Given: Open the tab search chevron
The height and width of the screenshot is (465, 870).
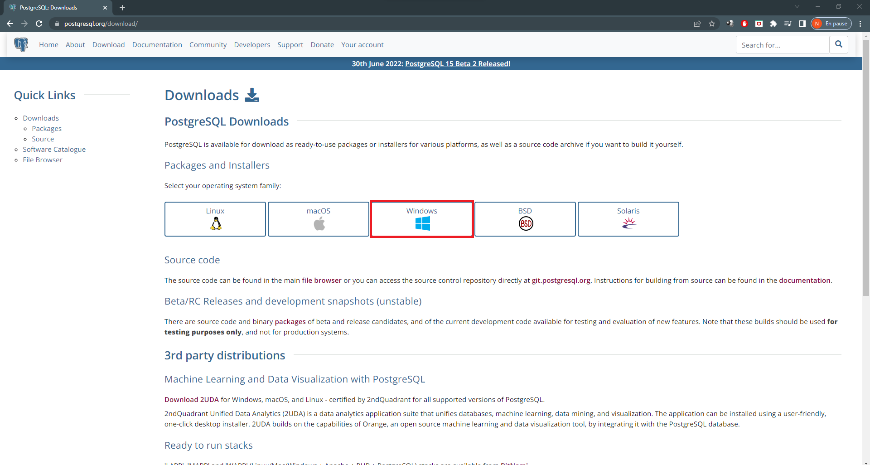Looking at the screenshot, I should 797,6.
